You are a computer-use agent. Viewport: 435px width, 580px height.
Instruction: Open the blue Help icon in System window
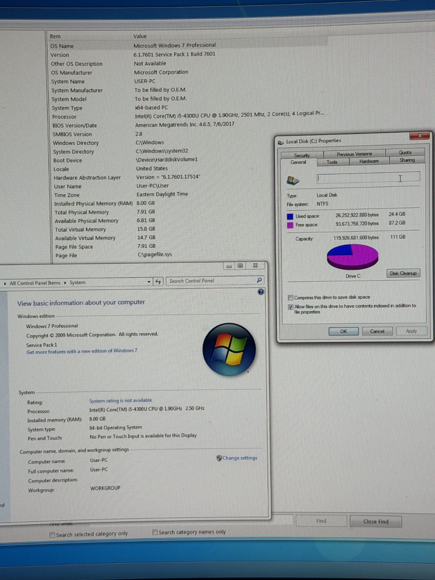coord(261,292)
